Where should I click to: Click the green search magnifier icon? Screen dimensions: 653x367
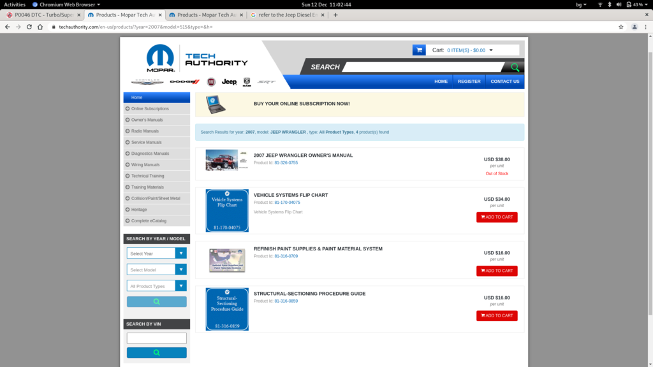(515, 66)
